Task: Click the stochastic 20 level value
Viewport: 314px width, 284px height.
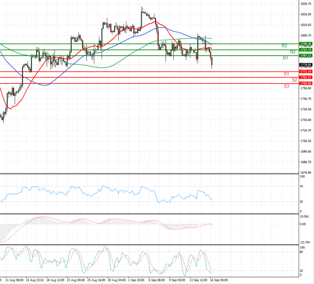Action: pos(301,271)
